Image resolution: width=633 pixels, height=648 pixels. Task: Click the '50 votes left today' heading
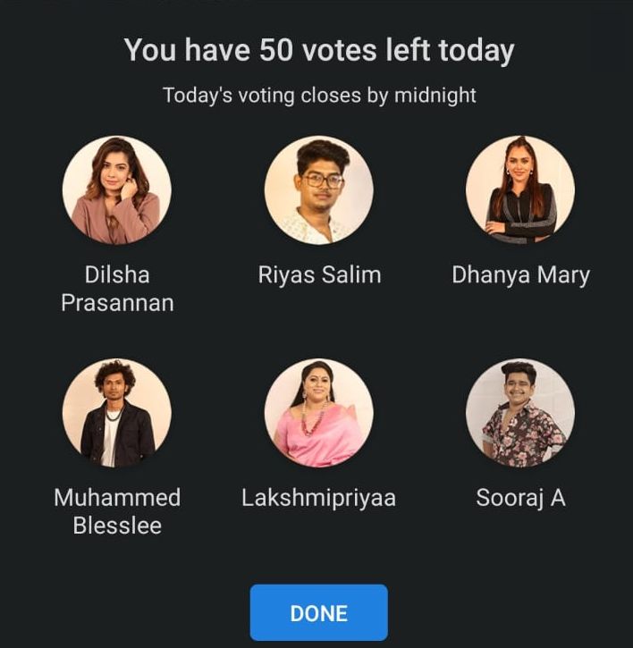pyautogui.click(x=319, y=50)
